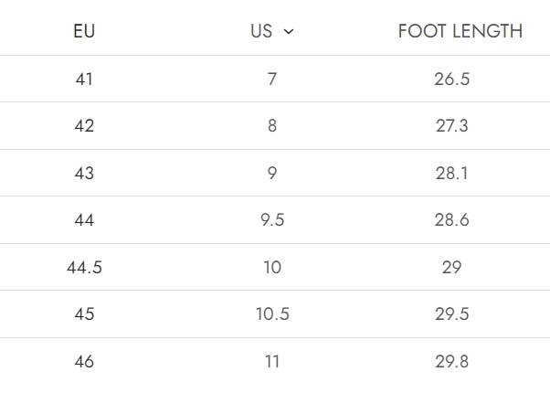Click the EU column header
This screenshot has height=393, width=550.
tap(84, 31)
